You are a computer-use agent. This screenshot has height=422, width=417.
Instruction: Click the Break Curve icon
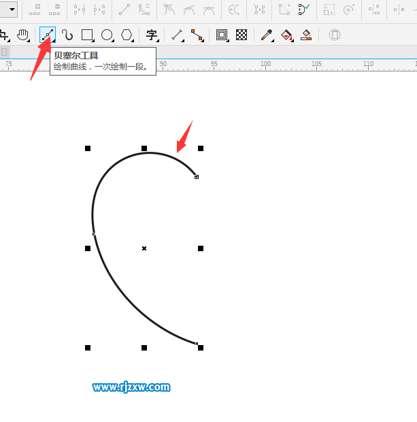pyautogui.click(x=99, y=10)
